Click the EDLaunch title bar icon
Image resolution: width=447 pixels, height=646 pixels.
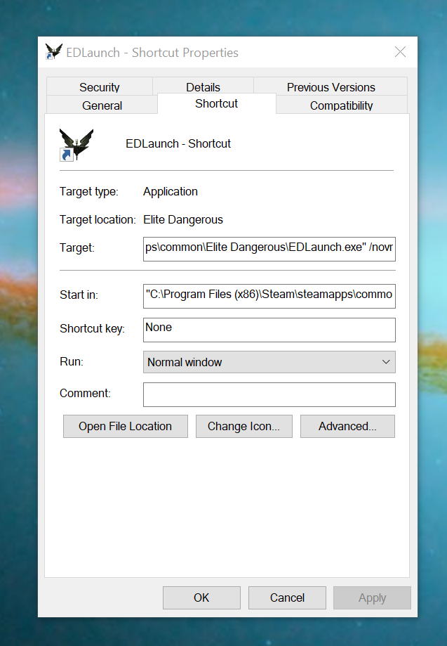53,52
